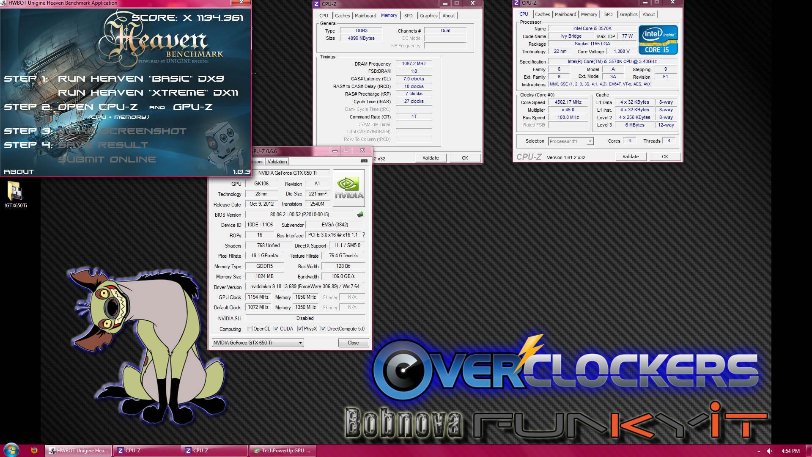Open the Caches tab in memory window
The width and height of the screenshot is (812, 457).
(342, 16)
